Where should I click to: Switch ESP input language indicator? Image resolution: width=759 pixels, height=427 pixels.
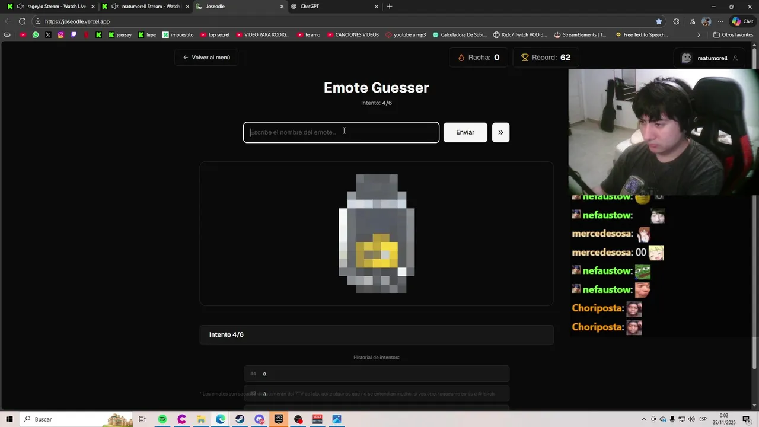point(703,419)
